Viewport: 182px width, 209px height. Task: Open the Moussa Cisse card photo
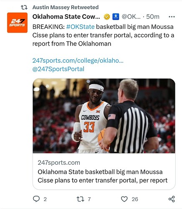click(104, 116)
